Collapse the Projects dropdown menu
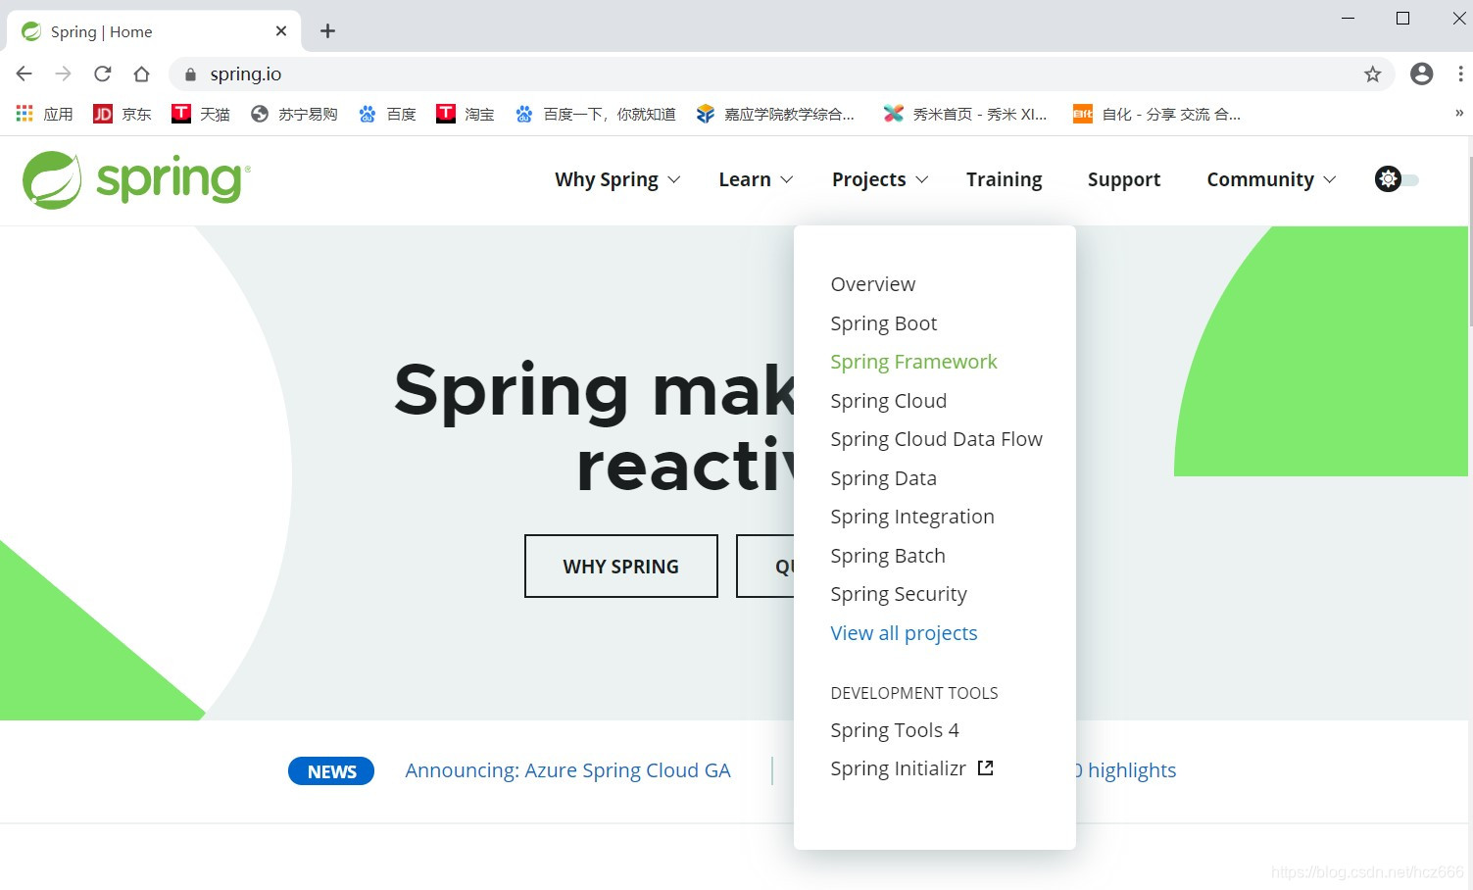The height and width of the screenshot is (890, 1473). pos(880,179)
